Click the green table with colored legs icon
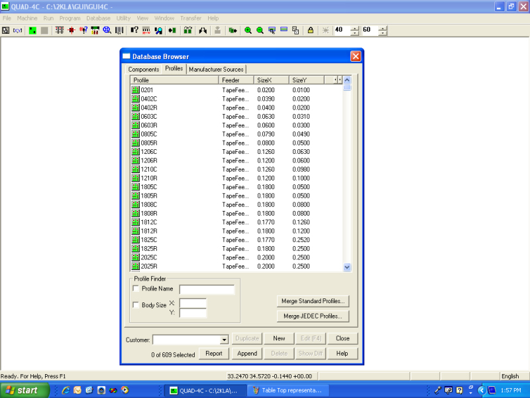This screenshot has height=398, width=530. coord(95,31)
